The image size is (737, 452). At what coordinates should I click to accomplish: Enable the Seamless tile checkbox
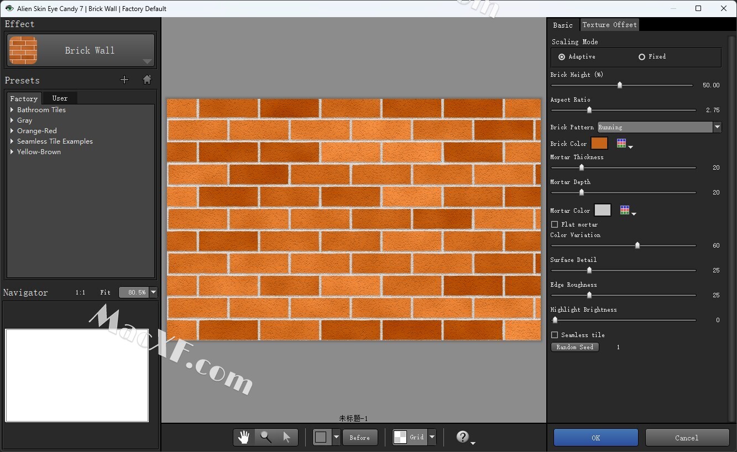tap(555, 335)
